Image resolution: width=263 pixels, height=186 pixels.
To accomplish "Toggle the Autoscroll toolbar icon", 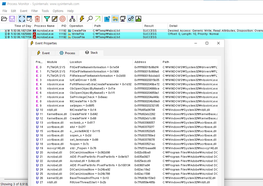I will click(x=30, y=19).
